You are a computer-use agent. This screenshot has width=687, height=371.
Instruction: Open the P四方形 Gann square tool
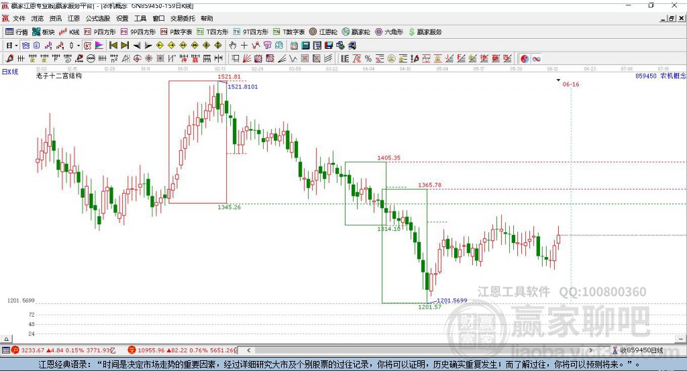coord(100,32)
